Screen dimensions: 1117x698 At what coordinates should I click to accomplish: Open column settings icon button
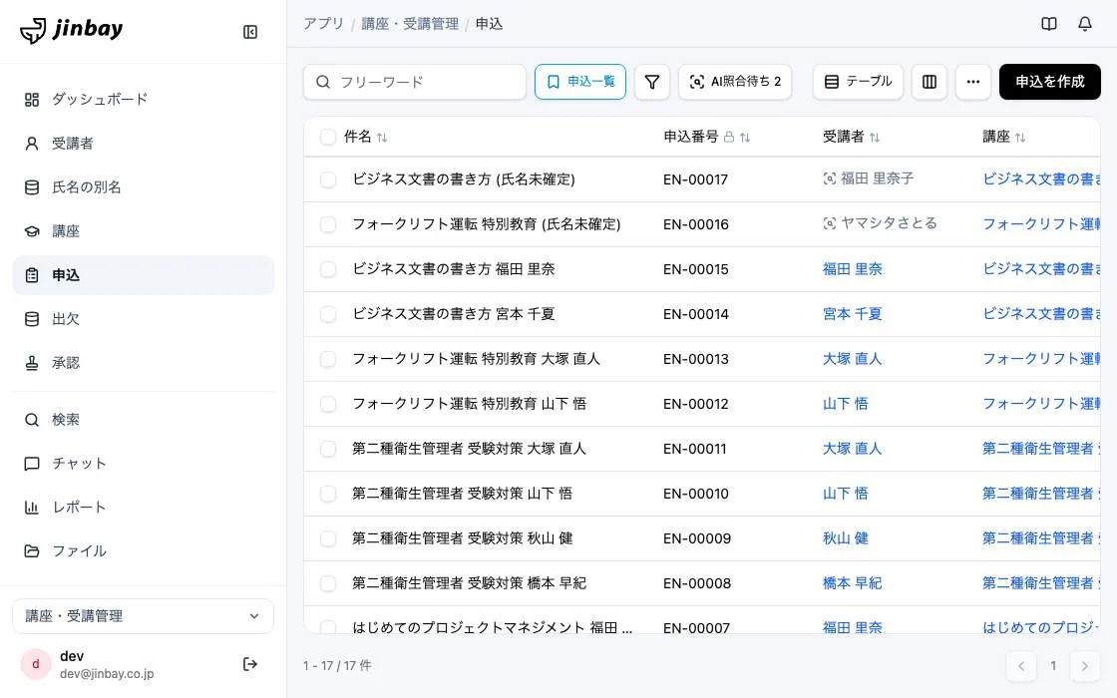(929, 82)
